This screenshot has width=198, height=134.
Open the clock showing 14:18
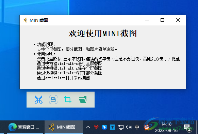[x=166, y=127]
